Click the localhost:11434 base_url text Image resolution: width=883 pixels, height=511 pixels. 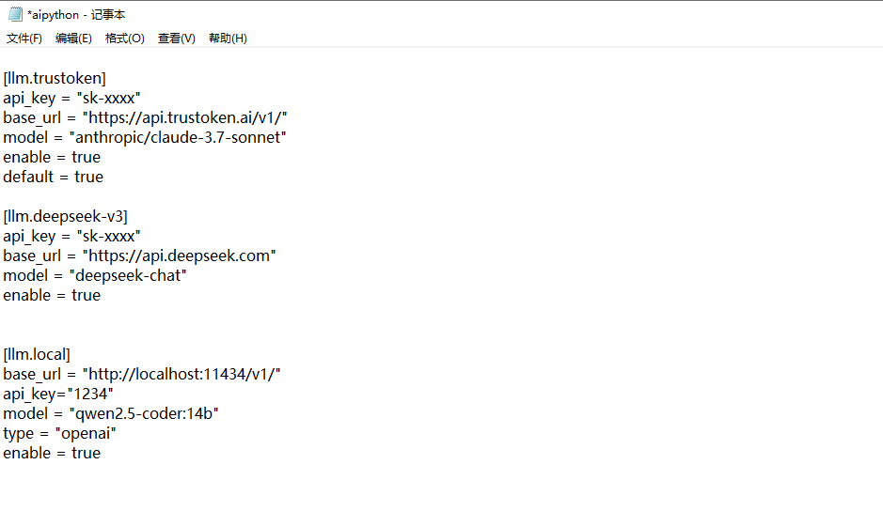click(x=181, y=374)
